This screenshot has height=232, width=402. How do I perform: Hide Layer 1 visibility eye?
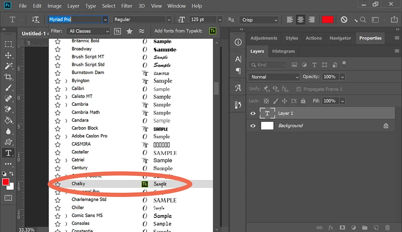click(x=253, y=113)
